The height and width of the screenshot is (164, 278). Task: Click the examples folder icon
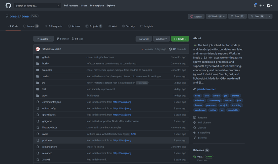pos(38,70)
